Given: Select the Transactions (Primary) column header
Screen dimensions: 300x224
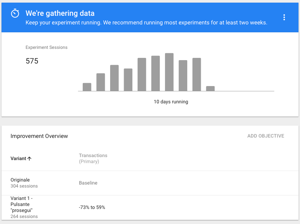Looking at the screenshot, I should click(93, 158).
